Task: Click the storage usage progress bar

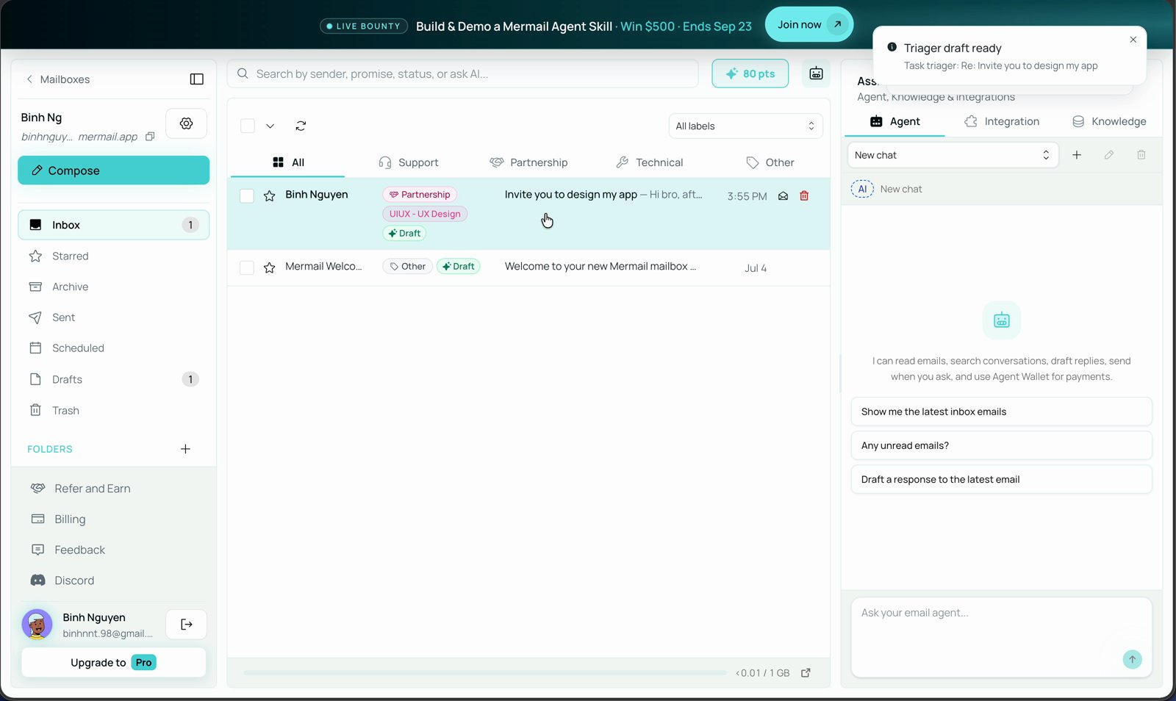Action: click(x=485, y=673)
